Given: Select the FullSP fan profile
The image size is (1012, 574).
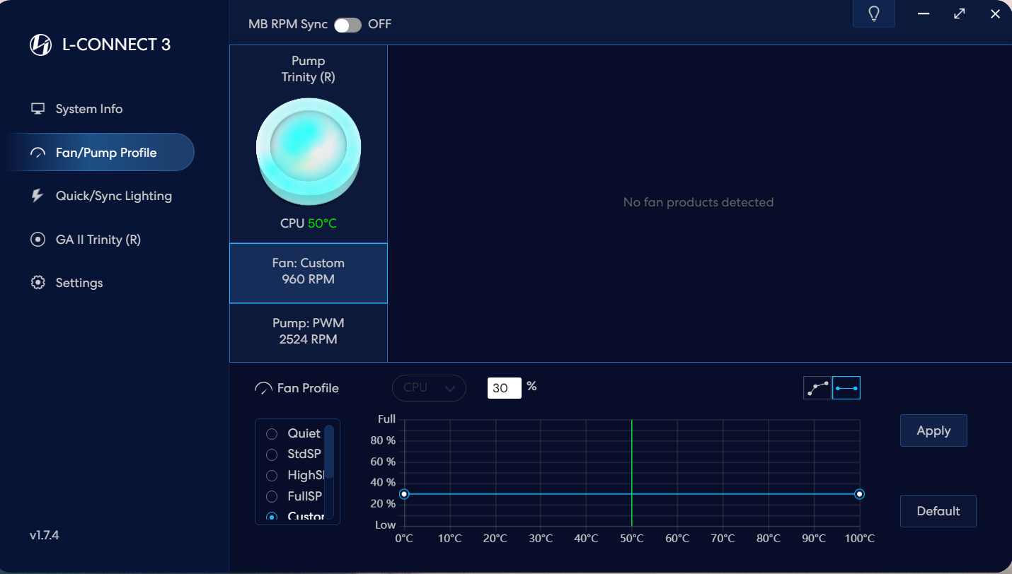Looking at the screenshot, I should coord(272,496).
